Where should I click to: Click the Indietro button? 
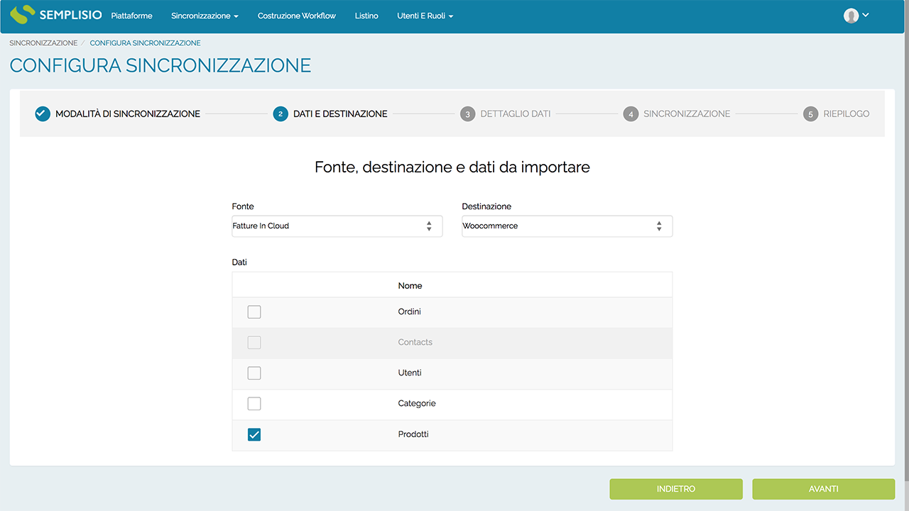[x=676, y=489]
